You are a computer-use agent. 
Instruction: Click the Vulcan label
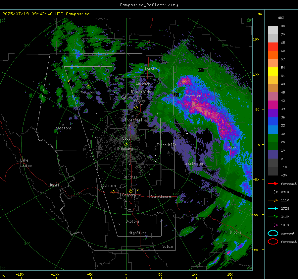point(169,246)
